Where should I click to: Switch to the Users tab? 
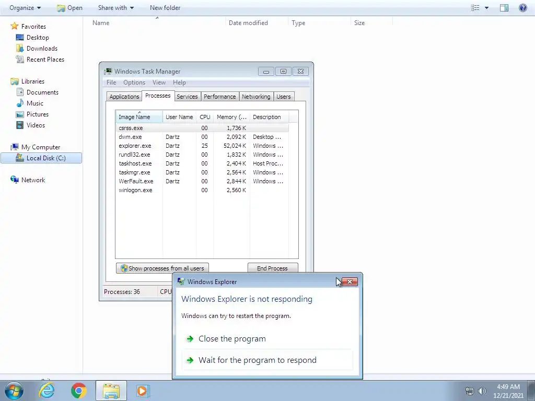284,97
